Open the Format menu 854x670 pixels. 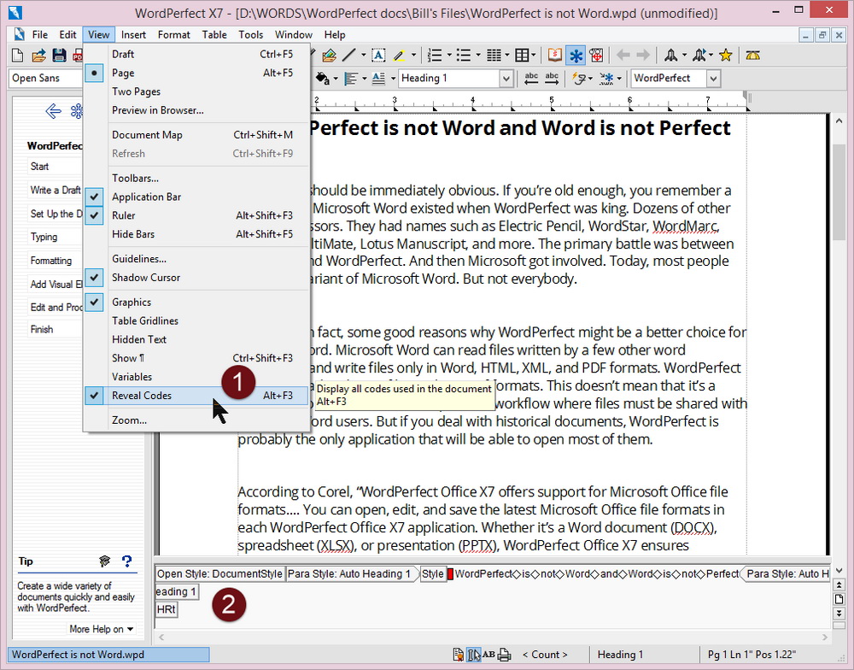click(173, 35)
